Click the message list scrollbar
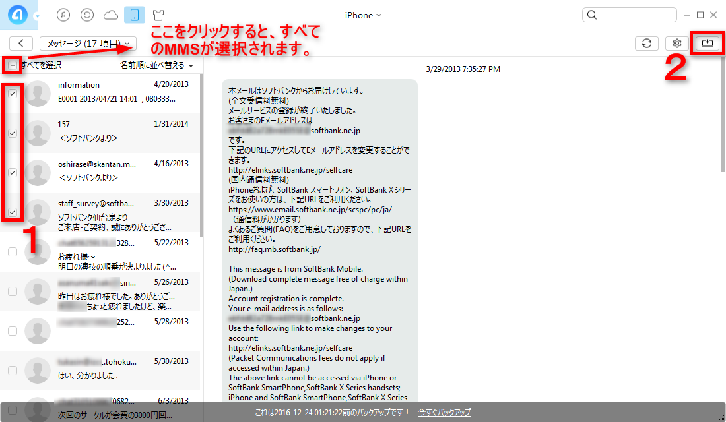This screenshot has width=726, height=422. [201, 155]
